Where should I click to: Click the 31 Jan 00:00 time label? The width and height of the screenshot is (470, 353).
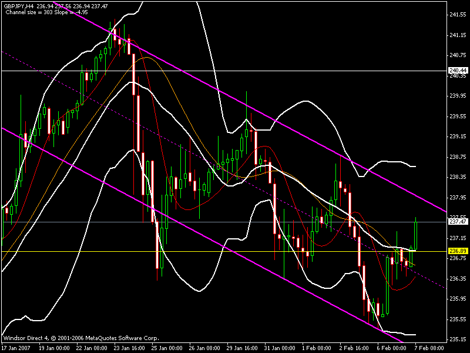[280, 348]
